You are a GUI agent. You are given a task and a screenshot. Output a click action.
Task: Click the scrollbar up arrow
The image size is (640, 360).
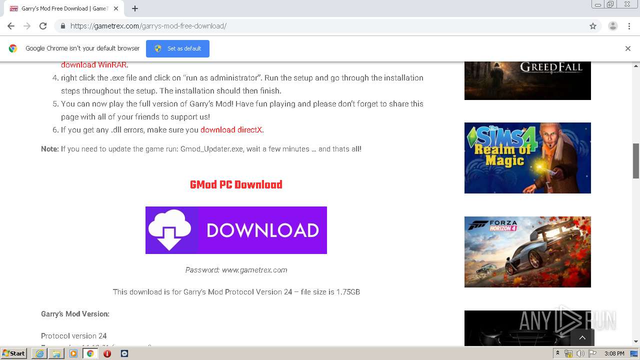[x=636, y=66]
